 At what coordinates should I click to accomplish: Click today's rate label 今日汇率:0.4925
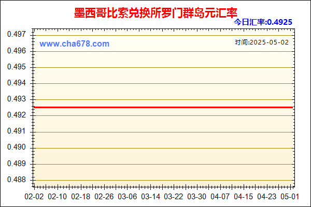coord(263,22)
